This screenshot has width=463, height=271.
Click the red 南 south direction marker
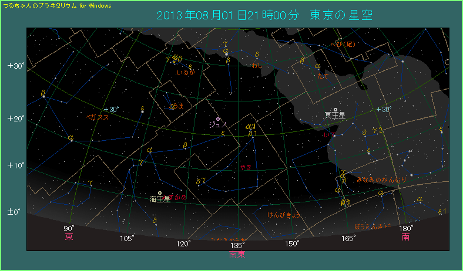405,237
